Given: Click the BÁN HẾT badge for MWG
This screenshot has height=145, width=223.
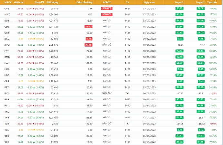Looking at the screenshot, I should pos(106,14).
